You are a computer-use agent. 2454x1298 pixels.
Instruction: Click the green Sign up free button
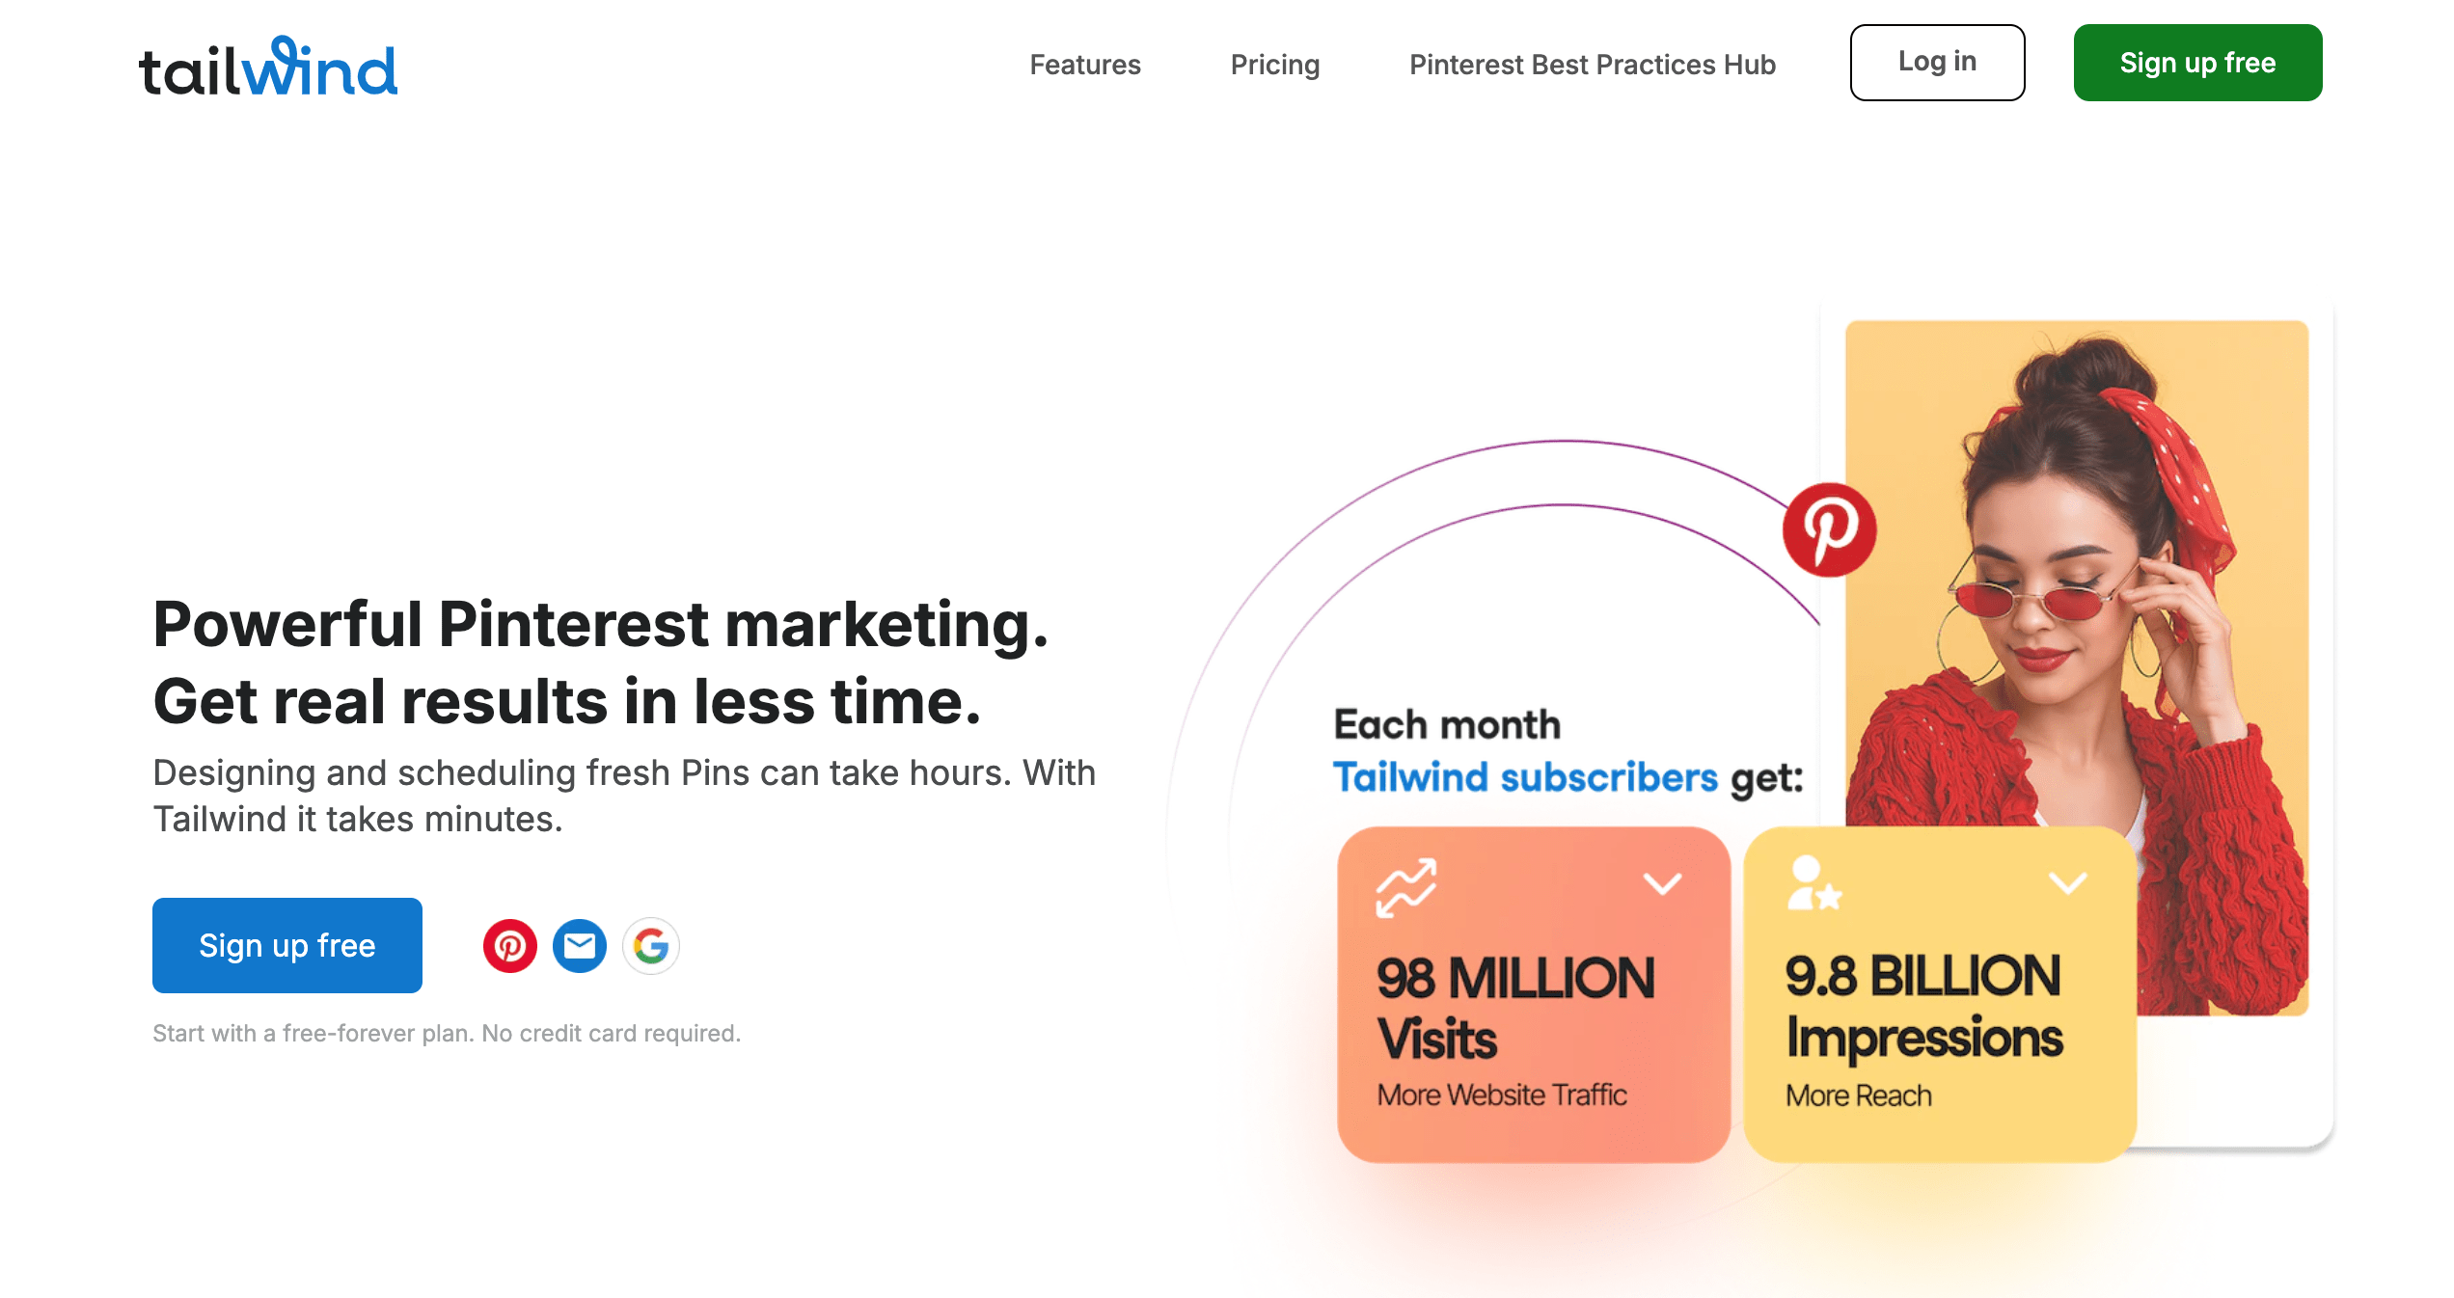pos(2197,63)
